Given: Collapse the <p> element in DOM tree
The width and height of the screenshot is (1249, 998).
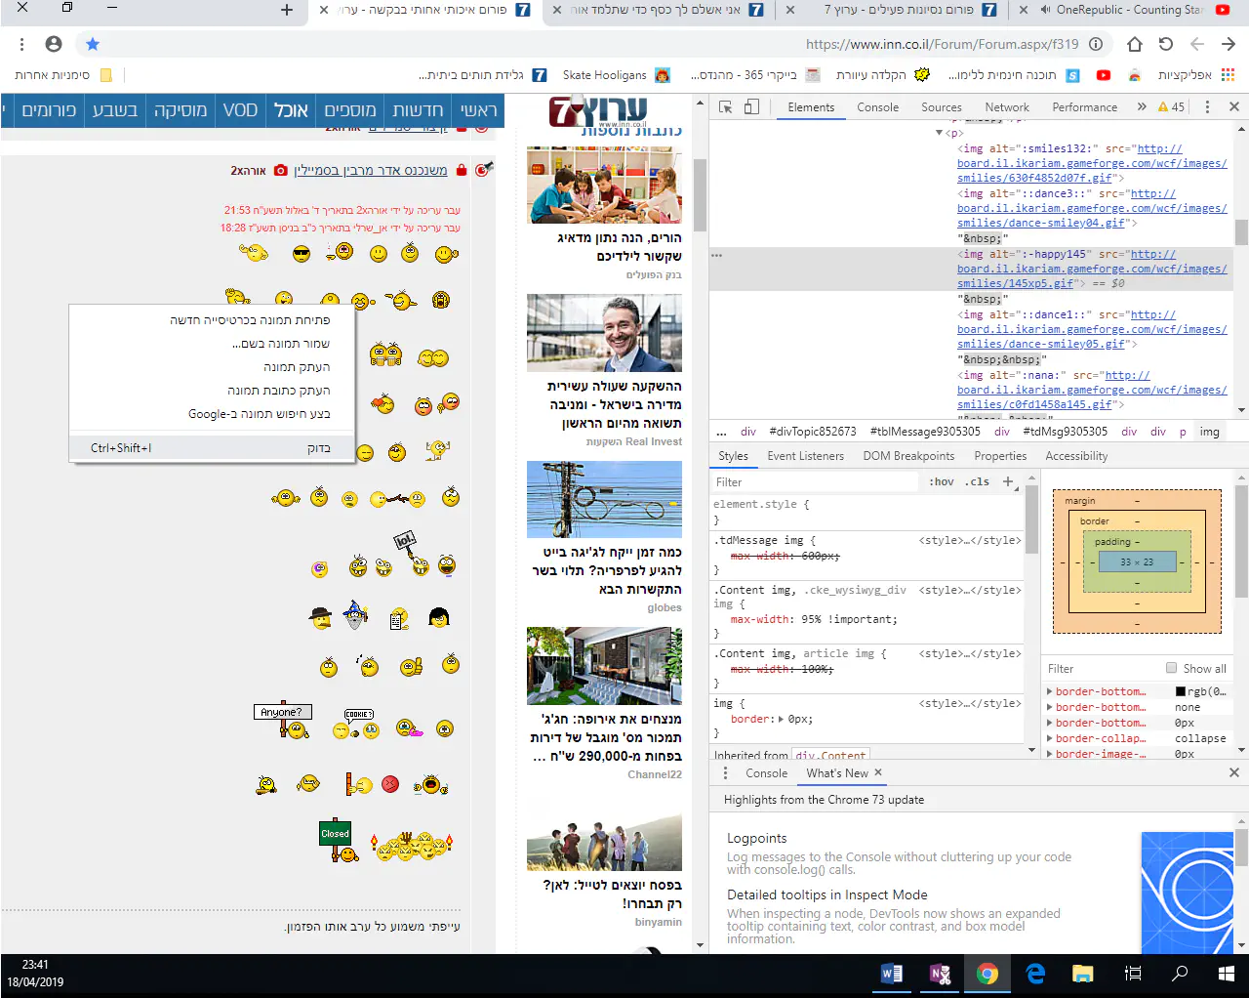Looking at the screenshot, I should pos(939,133).
